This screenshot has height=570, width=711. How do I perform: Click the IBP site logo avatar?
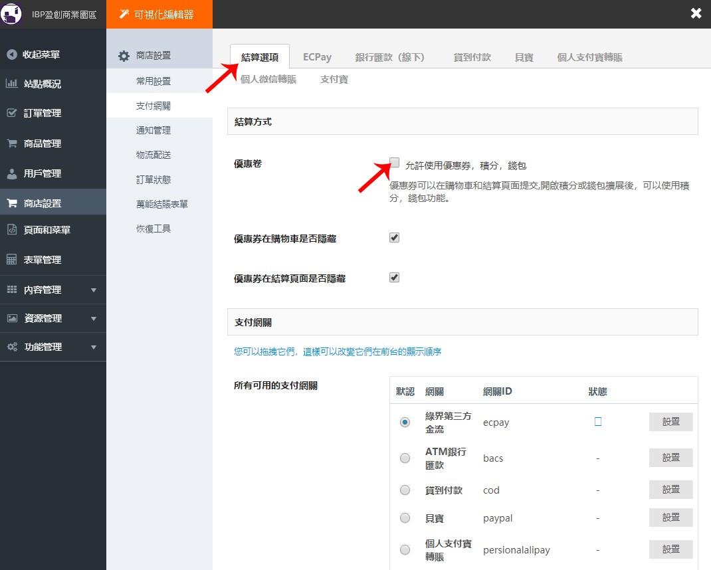point(11,13)
